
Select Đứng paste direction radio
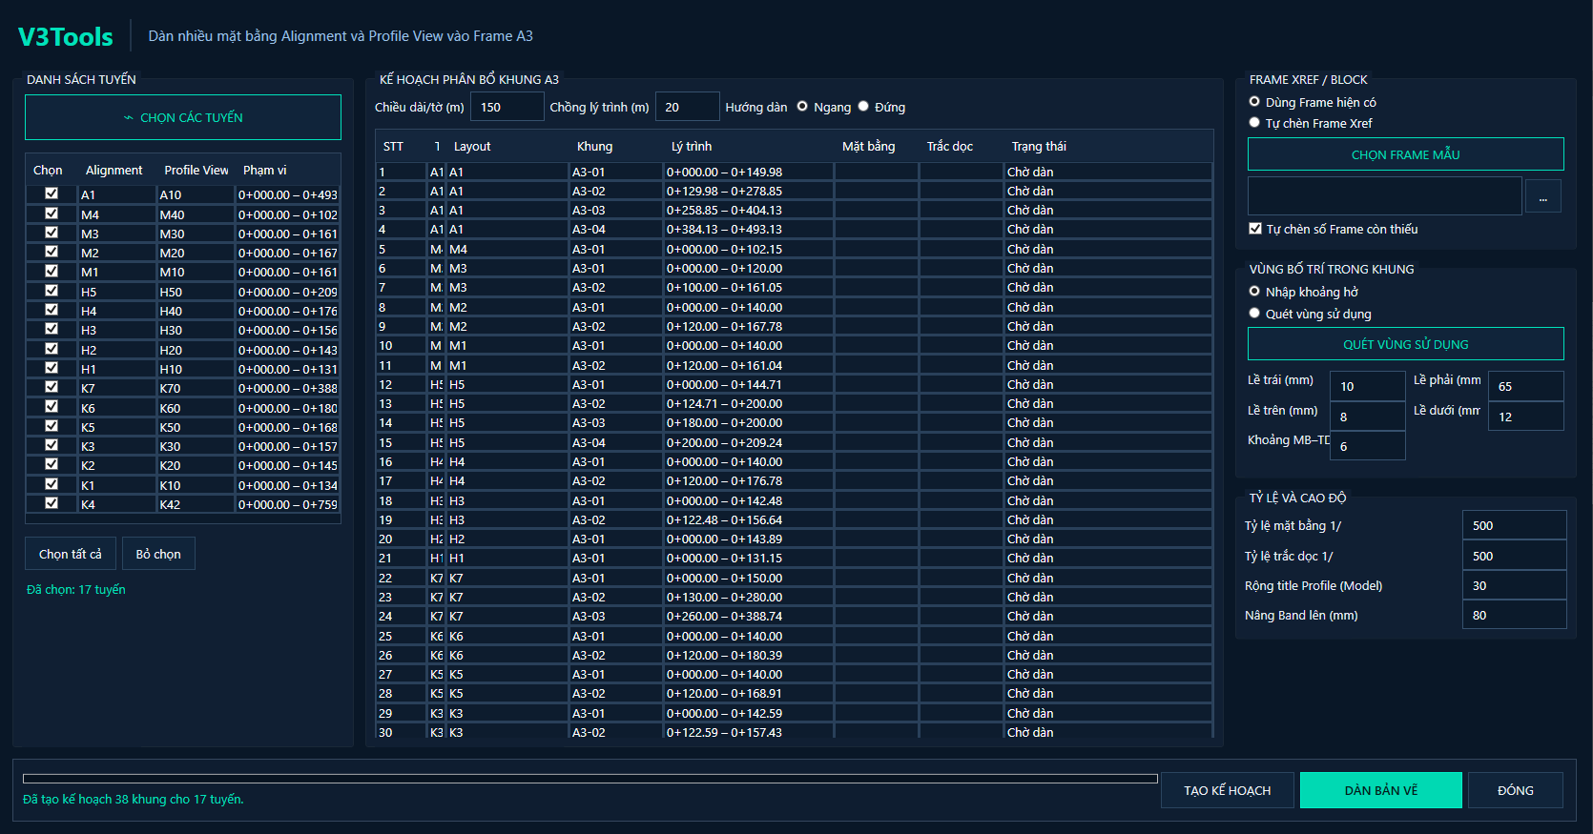(863, 106)
